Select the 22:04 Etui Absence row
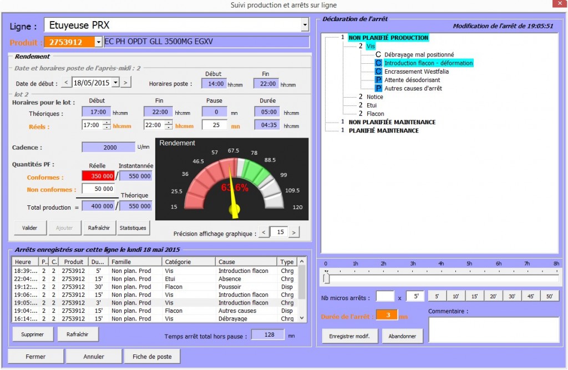Image resolution: width=568 pixels, height=370 pixels. (x=155, y=278)
